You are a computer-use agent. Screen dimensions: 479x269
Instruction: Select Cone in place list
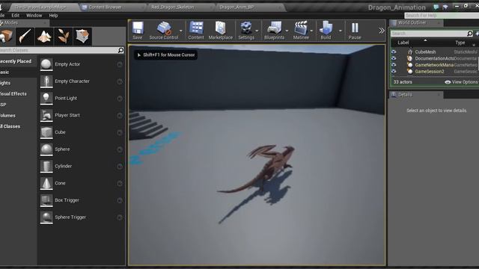click(82, 183)
